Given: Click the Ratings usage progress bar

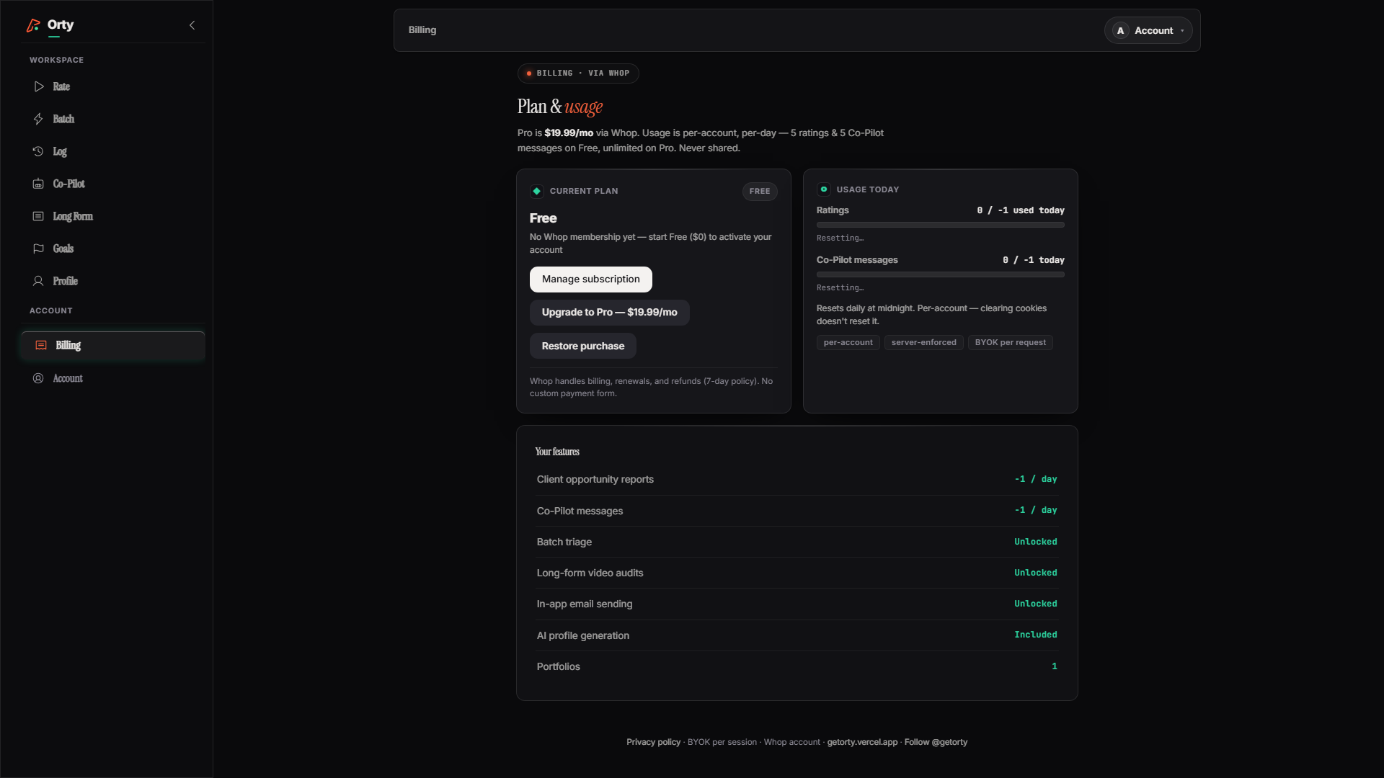Looking at the screenshot, I should pos(940,225).
